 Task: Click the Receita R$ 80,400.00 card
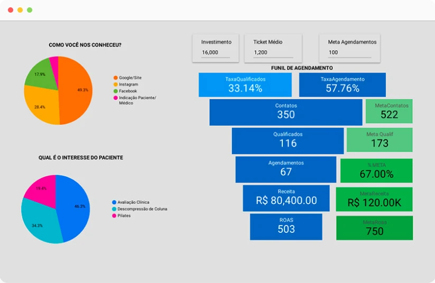coord(286,197)
